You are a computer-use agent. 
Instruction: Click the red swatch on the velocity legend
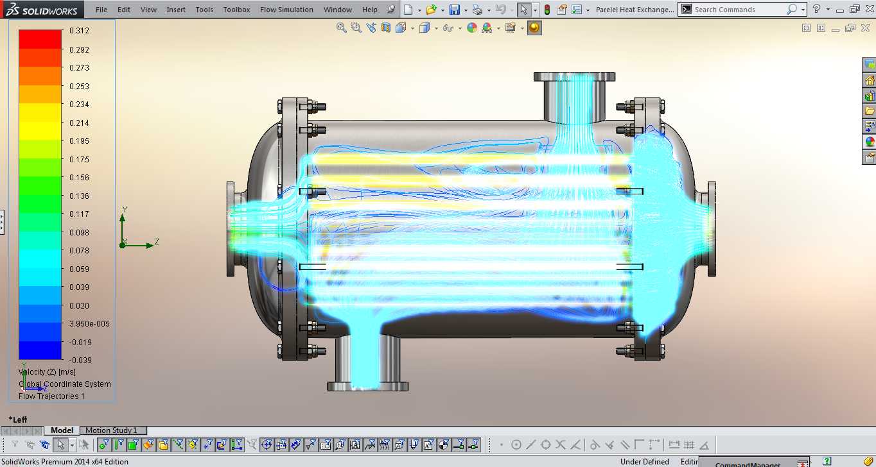(x=40, y=39)
